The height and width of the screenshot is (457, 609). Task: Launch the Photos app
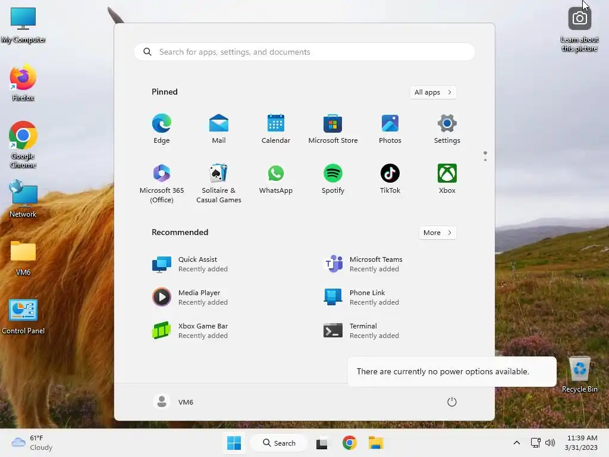390,129
